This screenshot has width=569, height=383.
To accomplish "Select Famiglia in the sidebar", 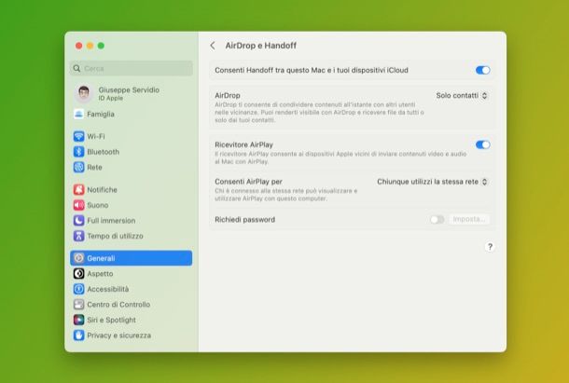I will 101,114.
